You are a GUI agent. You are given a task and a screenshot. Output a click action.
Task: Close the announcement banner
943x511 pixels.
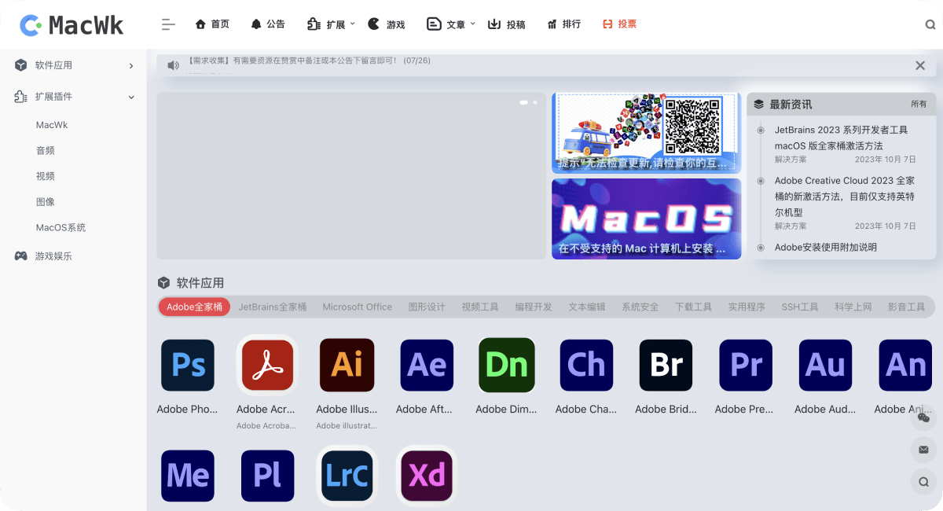[920, 65]
